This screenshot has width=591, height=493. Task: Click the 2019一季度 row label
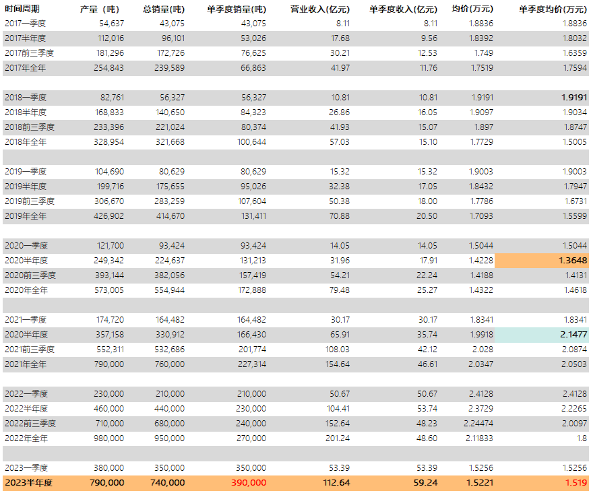pyautogui.click(x=26, y=172)
